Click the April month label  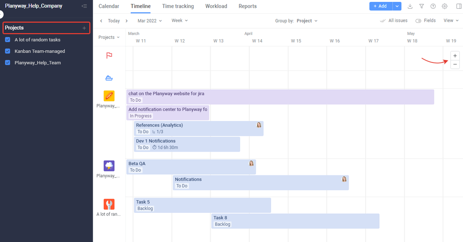pos(248,34)
